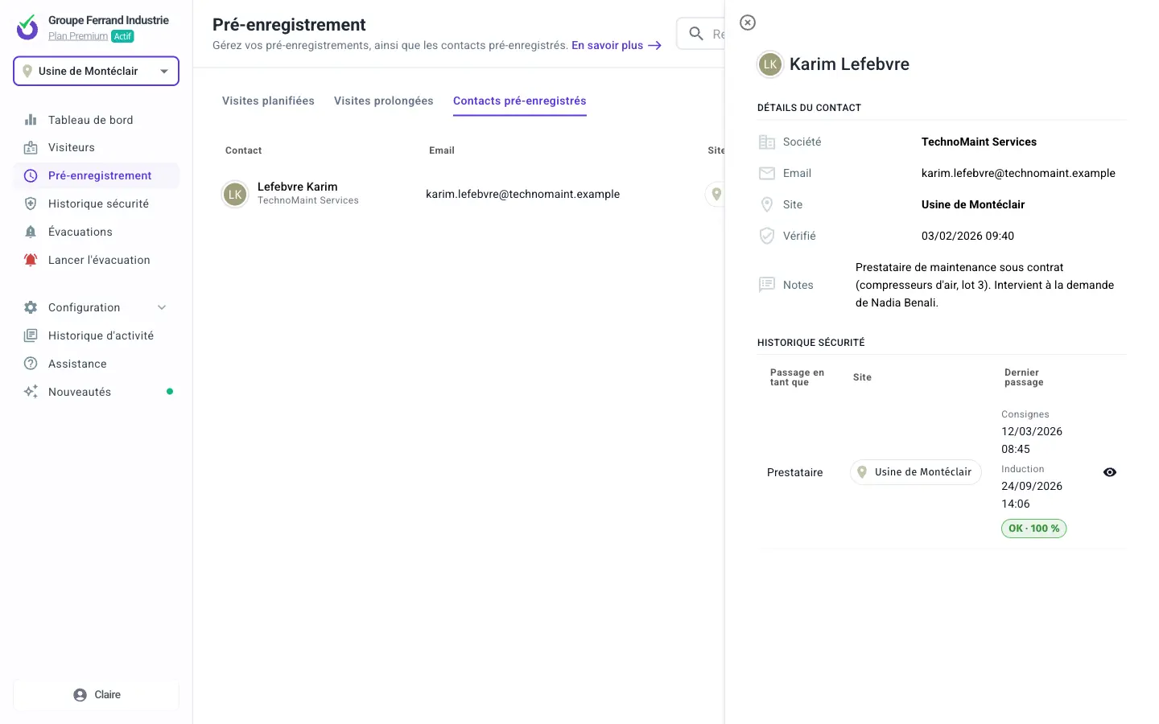Switch to the Visites planifiées tab
Viewport: 1159px width, 724px height.
pyautogui.click(x=268, y=101)
